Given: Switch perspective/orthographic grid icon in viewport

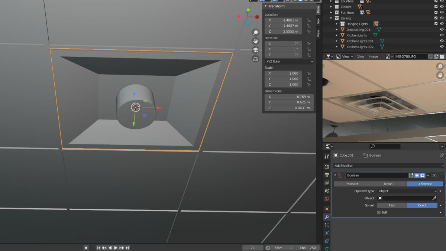Looking at the screenshot, I should [255, 59].
